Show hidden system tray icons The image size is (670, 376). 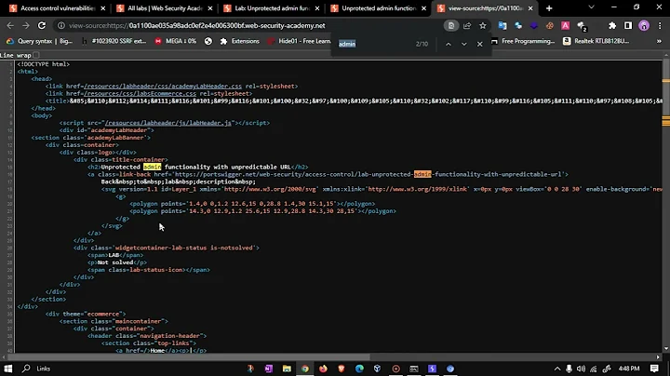coord(557,369)
